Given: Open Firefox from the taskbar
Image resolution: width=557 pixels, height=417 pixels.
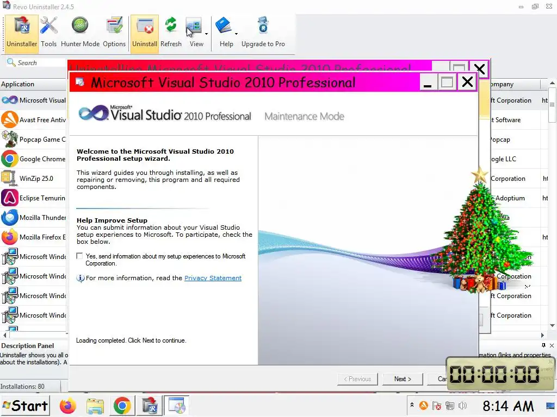Looking at the screenshot, I should click(67, 406).
